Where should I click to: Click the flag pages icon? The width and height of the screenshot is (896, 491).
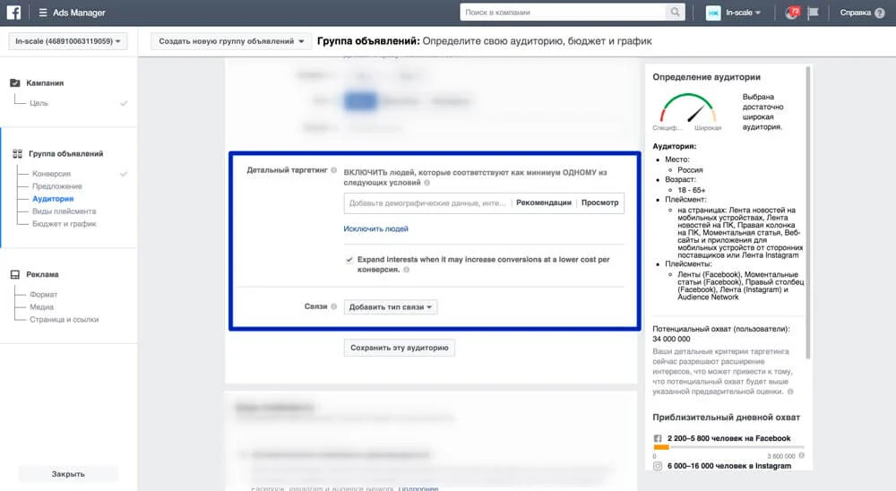(814, 13)
